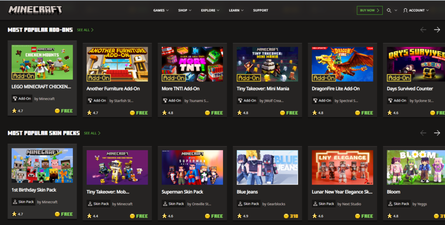Click Skin Pack tag on Superman Skin Pack
Viewport: 445px width, 225px height.
173,204
